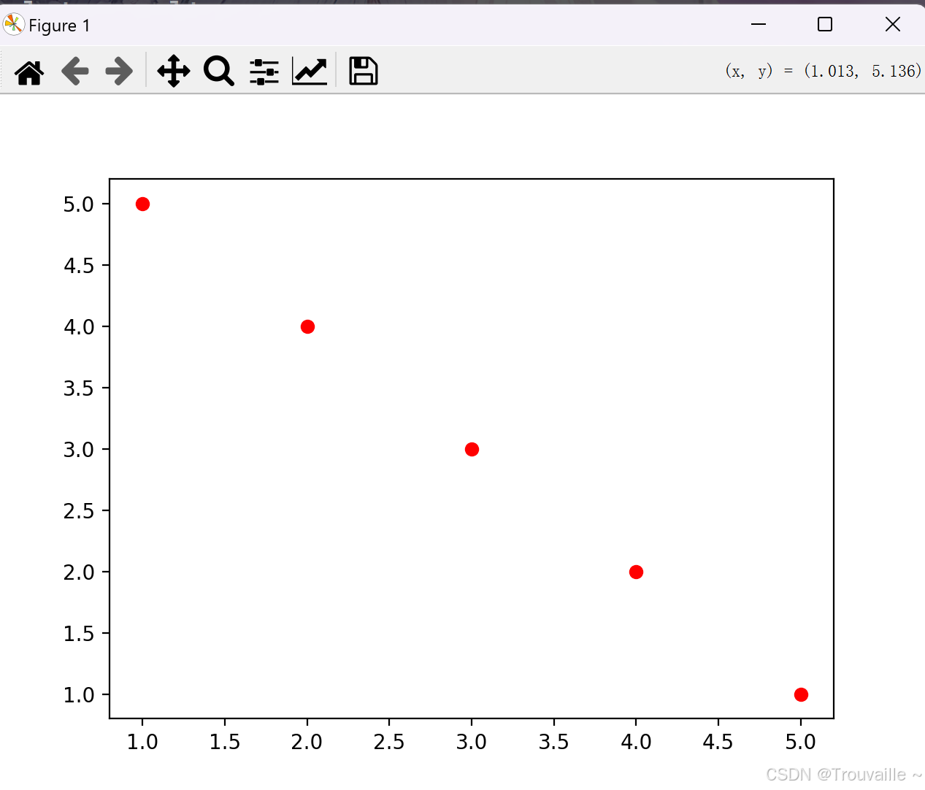Activate the Pan axes tool
Screen dimensions: 925x790
[174, 71]
